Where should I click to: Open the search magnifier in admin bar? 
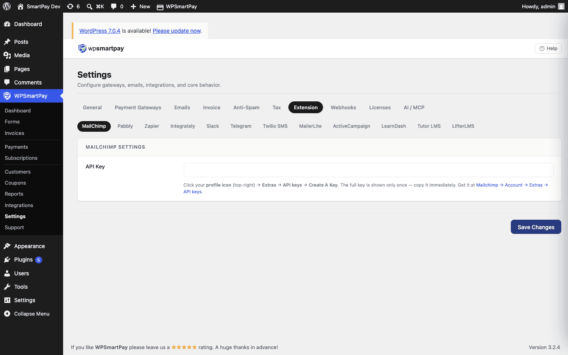click(x=90, y=6)
